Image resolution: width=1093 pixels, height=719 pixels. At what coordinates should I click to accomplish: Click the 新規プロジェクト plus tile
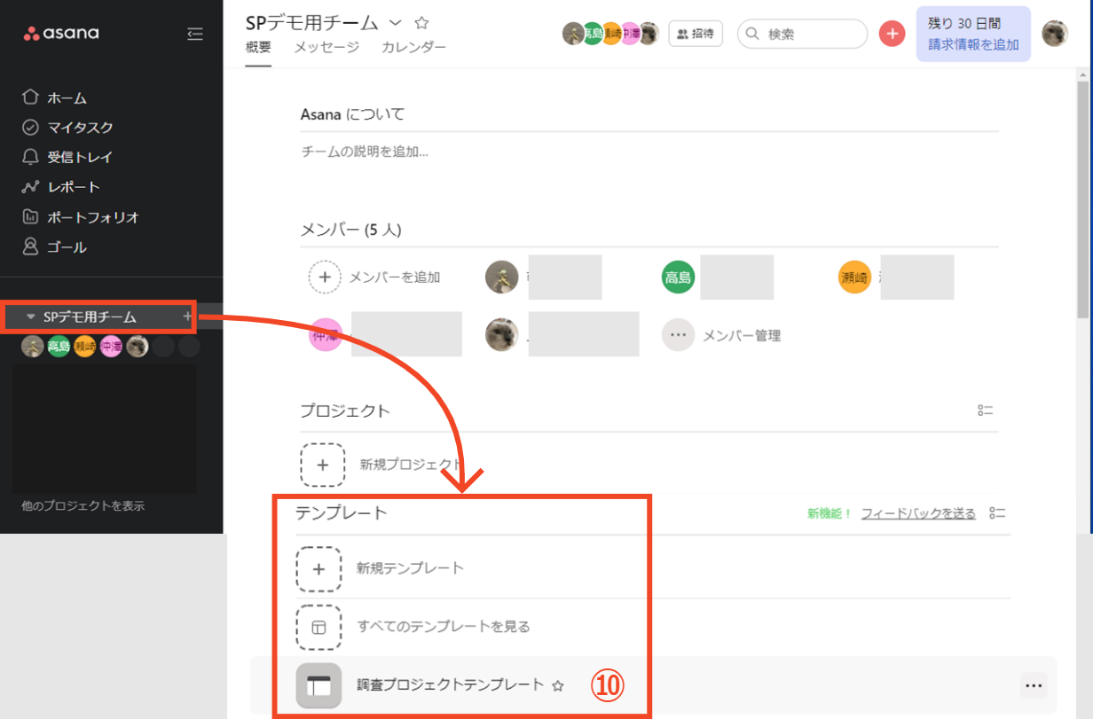[x=323, y=464]
